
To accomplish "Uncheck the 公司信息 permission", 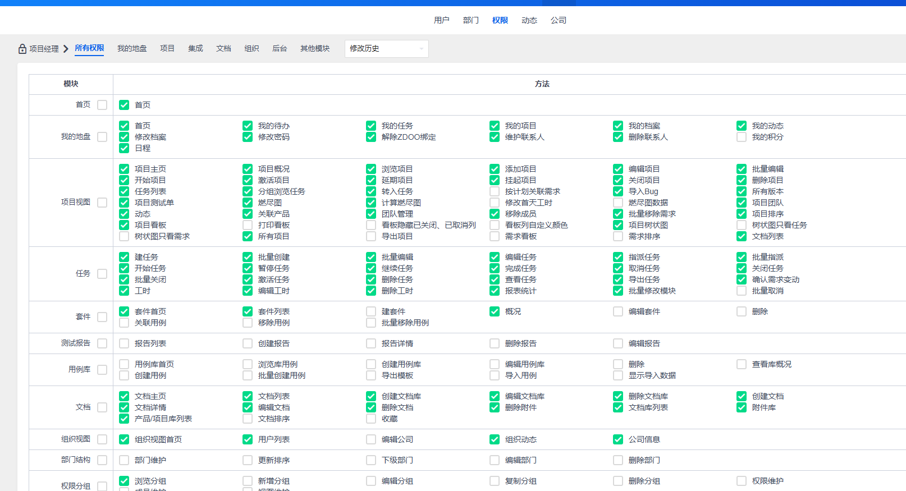I will [x=618, y=439].
